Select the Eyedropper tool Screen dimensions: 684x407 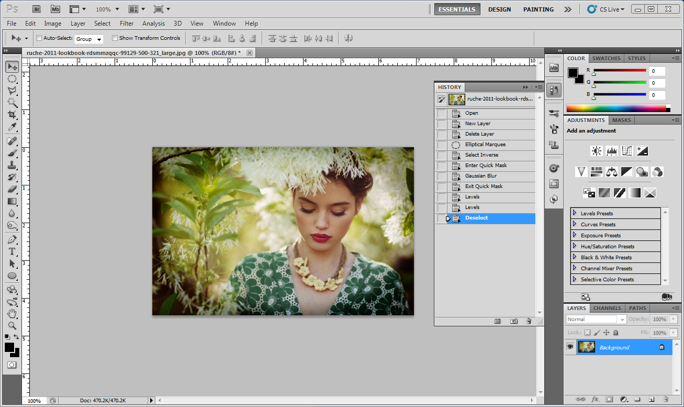[12, 127]
